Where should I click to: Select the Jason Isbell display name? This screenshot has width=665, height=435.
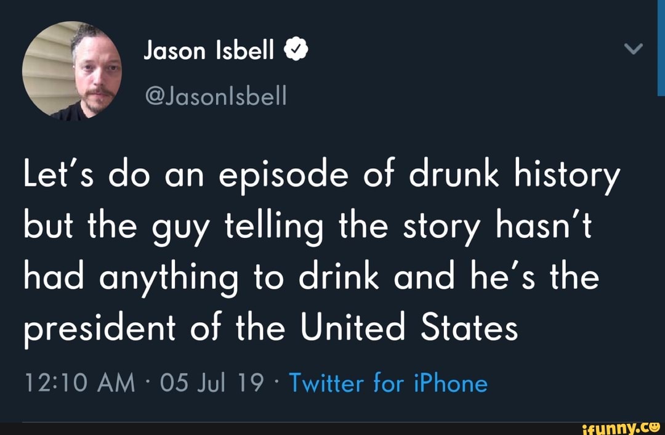pos(209,49)
